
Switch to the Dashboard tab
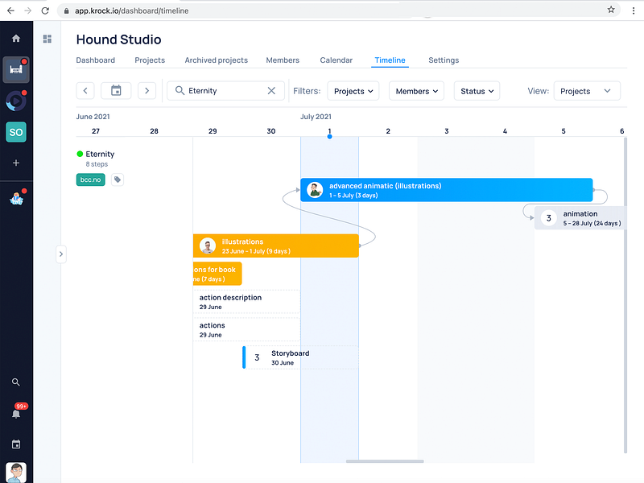pos(95,60)
